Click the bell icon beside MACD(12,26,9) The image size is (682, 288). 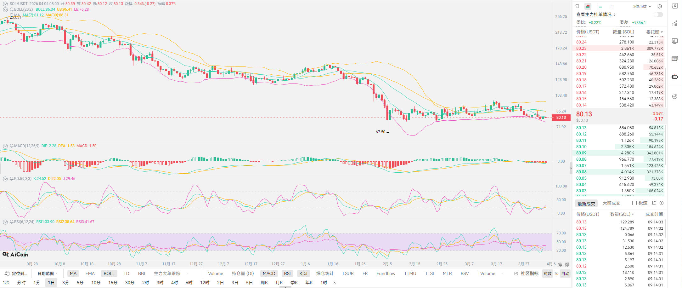point(12,146)
